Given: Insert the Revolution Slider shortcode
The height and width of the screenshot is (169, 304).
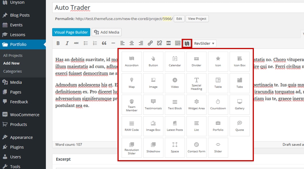Looking at the screenshot, I should [132, 148].
